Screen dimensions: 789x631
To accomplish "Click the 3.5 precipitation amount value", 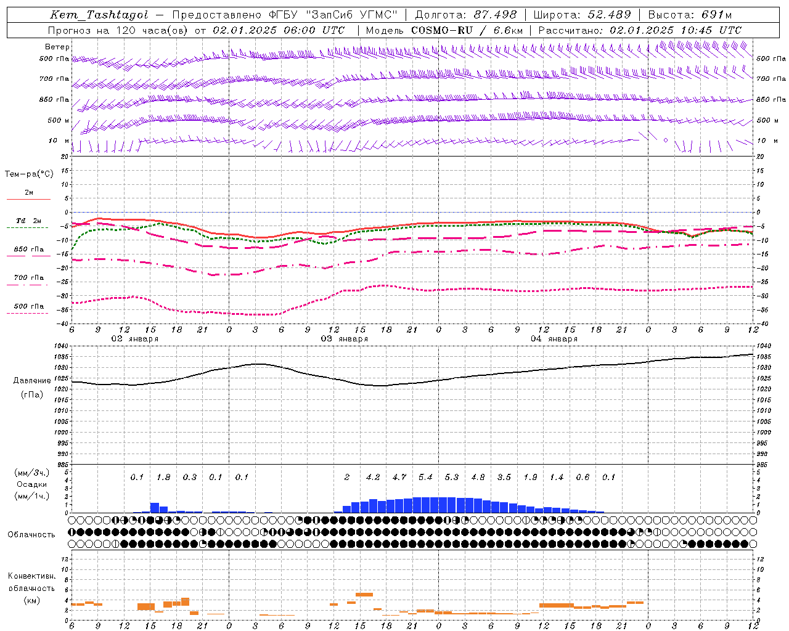I will [x=504, y=478].
